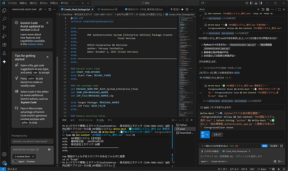Toggle the Agent switch in Gemini chat

(15, 161)
